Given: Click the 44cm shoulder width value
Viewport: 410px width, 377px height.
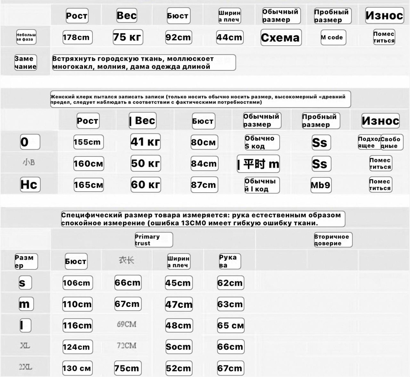Looking at the screenshot, I should pos(229,37).
